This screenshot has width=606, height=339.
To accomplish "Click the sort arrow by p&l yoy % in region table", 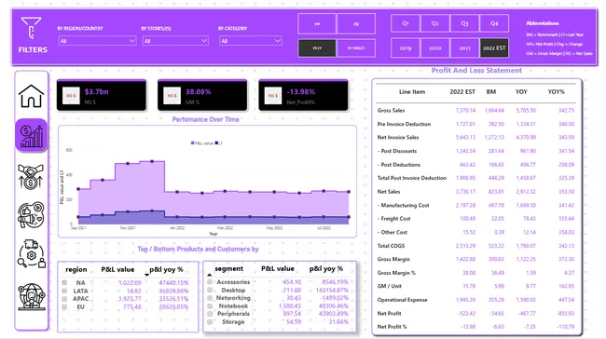I will (146, 275).
